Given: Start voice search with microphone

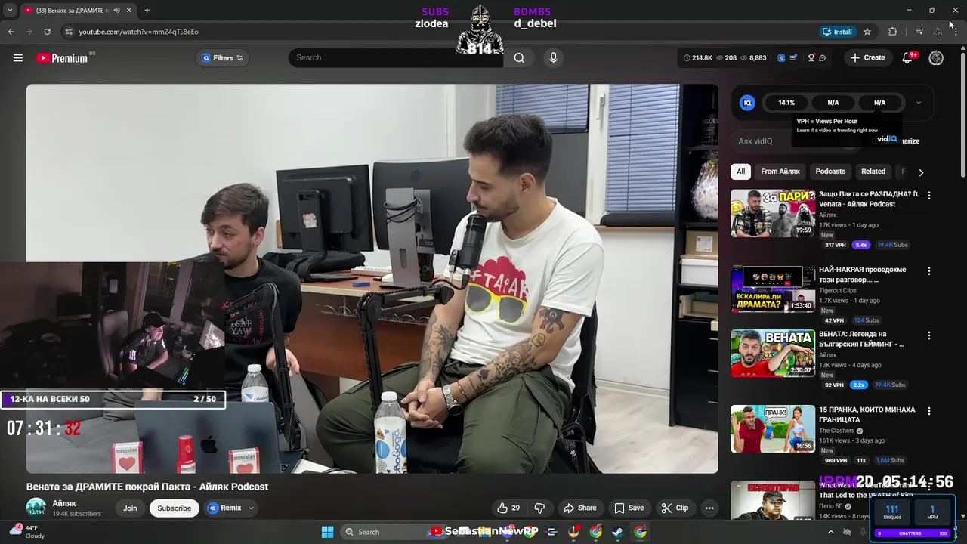Looking at the screenshot, I should point(554,58).
